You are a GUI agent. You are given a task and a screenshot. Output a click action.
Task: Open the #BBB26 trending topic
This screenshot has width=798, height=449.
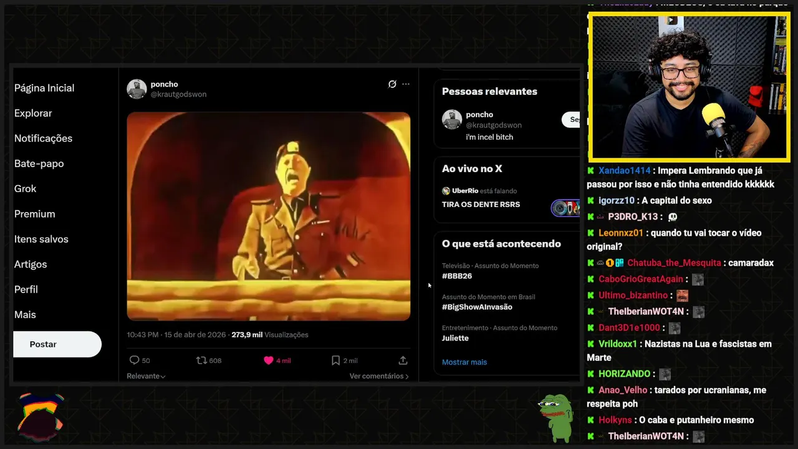(x=457, y=276)
